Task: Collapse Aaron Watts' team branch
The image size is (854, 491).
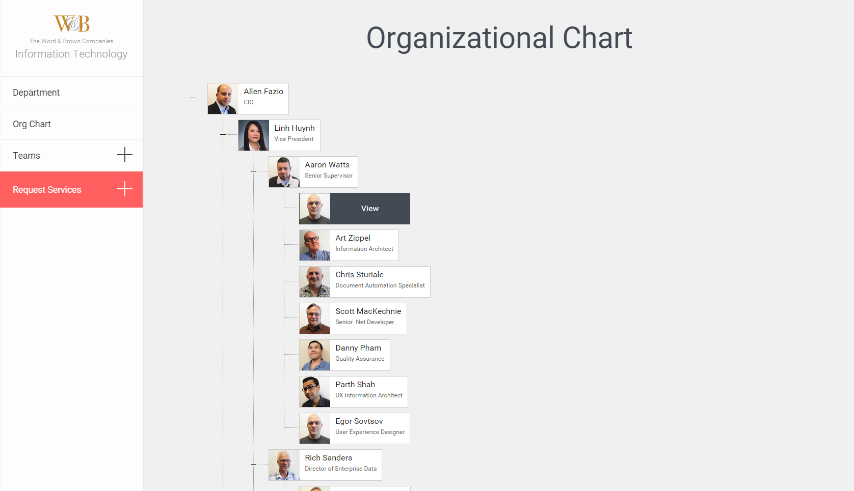Action: tap(253, 171)
